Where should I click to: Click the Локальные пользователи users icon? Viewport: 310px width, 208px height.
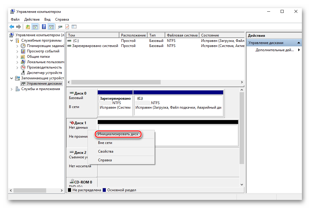(23, 62)
